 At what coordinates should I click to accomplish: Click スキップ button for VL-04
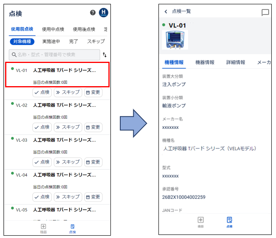coord(68,197)
